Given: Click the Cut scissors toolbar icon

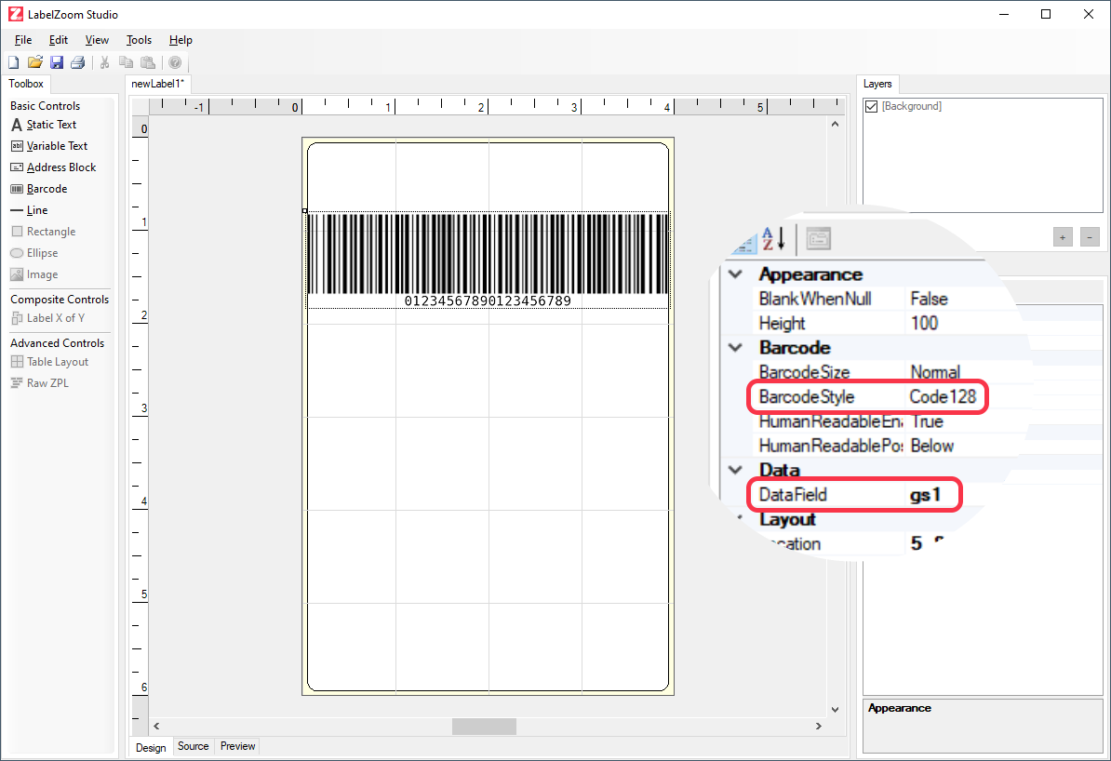Looking at the screenshot, I should (105, 62).
